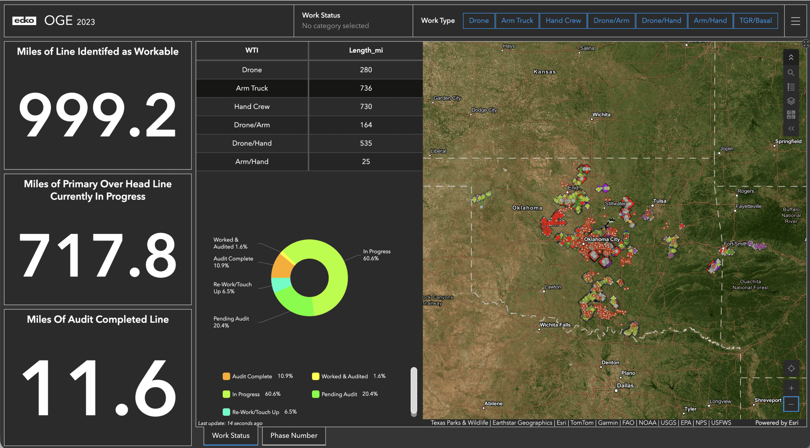Collapse the map toolbar with double left arrows
This screenshot has height=448, width=810.
click(x=791, y=128)
